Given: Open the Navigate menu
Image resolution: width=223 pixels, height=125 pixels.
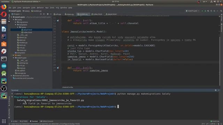Looking at the screenshot, I should coord(26,8).
